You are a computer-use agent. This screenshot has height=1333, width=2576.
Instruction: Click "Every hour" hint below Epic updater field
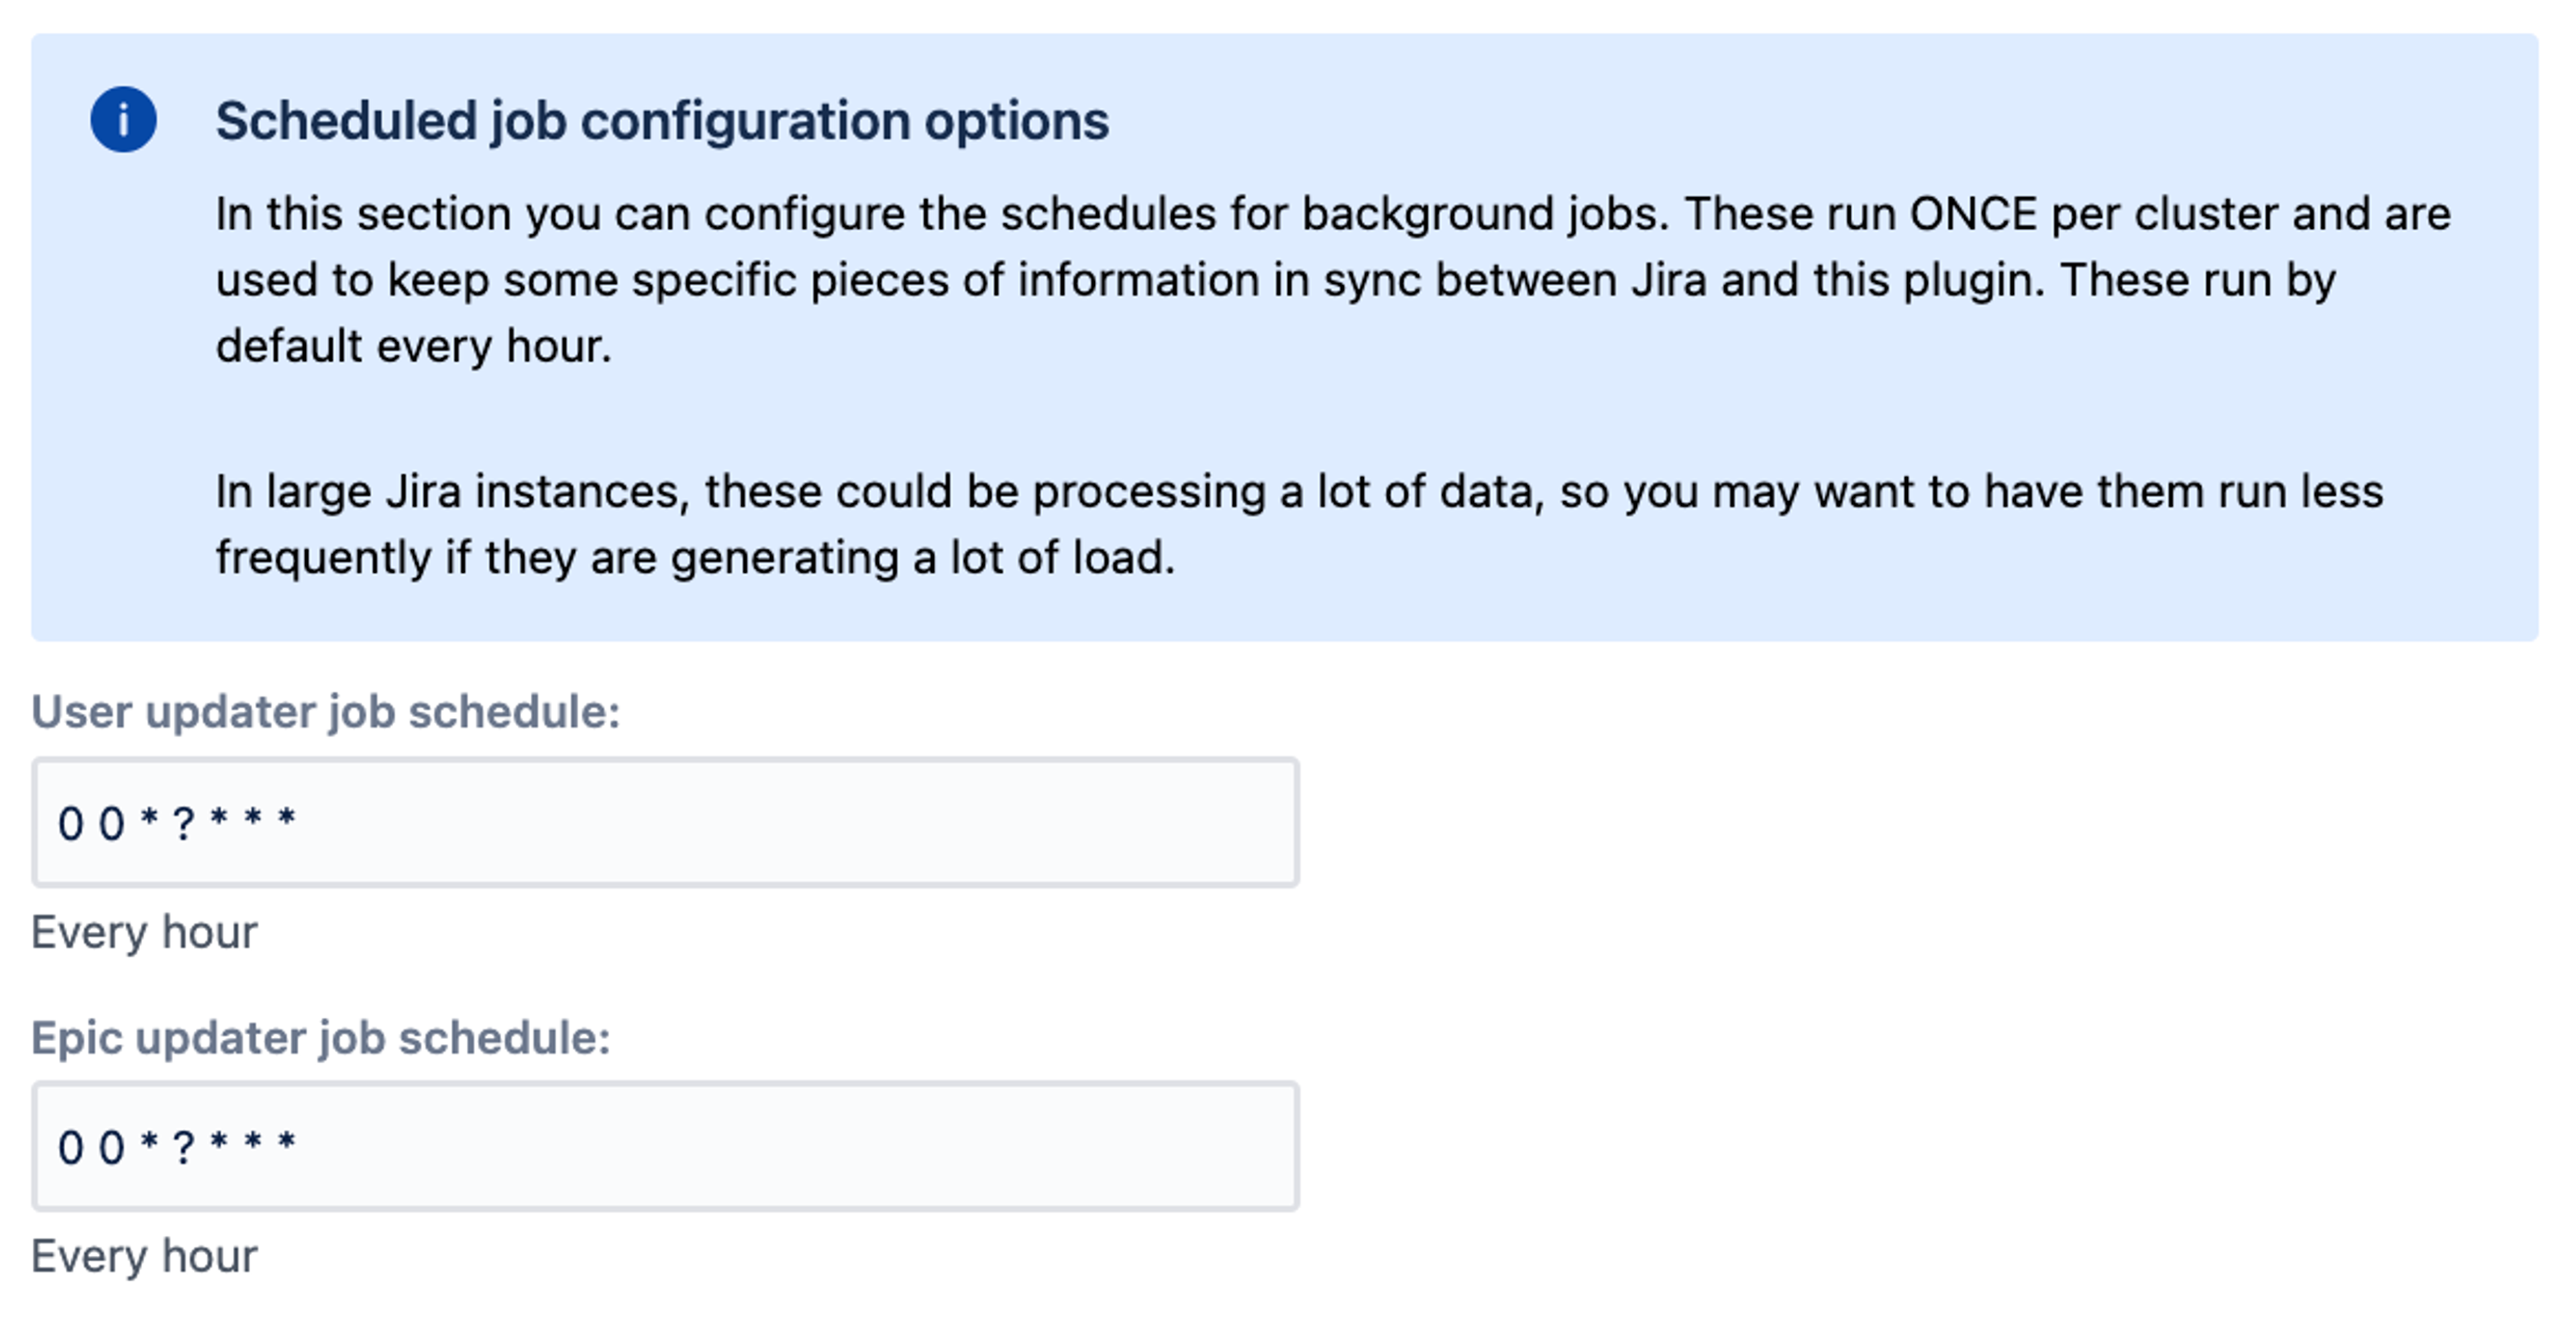click(144, 1256)
